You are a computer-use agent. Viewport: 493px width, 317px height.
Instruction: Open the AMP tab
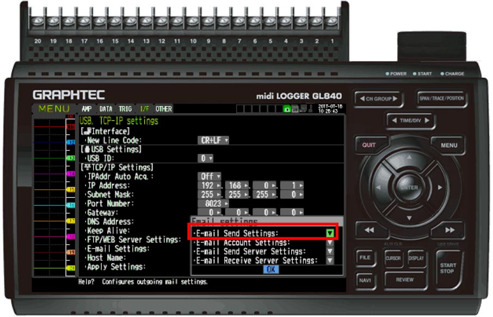(87, 109)
